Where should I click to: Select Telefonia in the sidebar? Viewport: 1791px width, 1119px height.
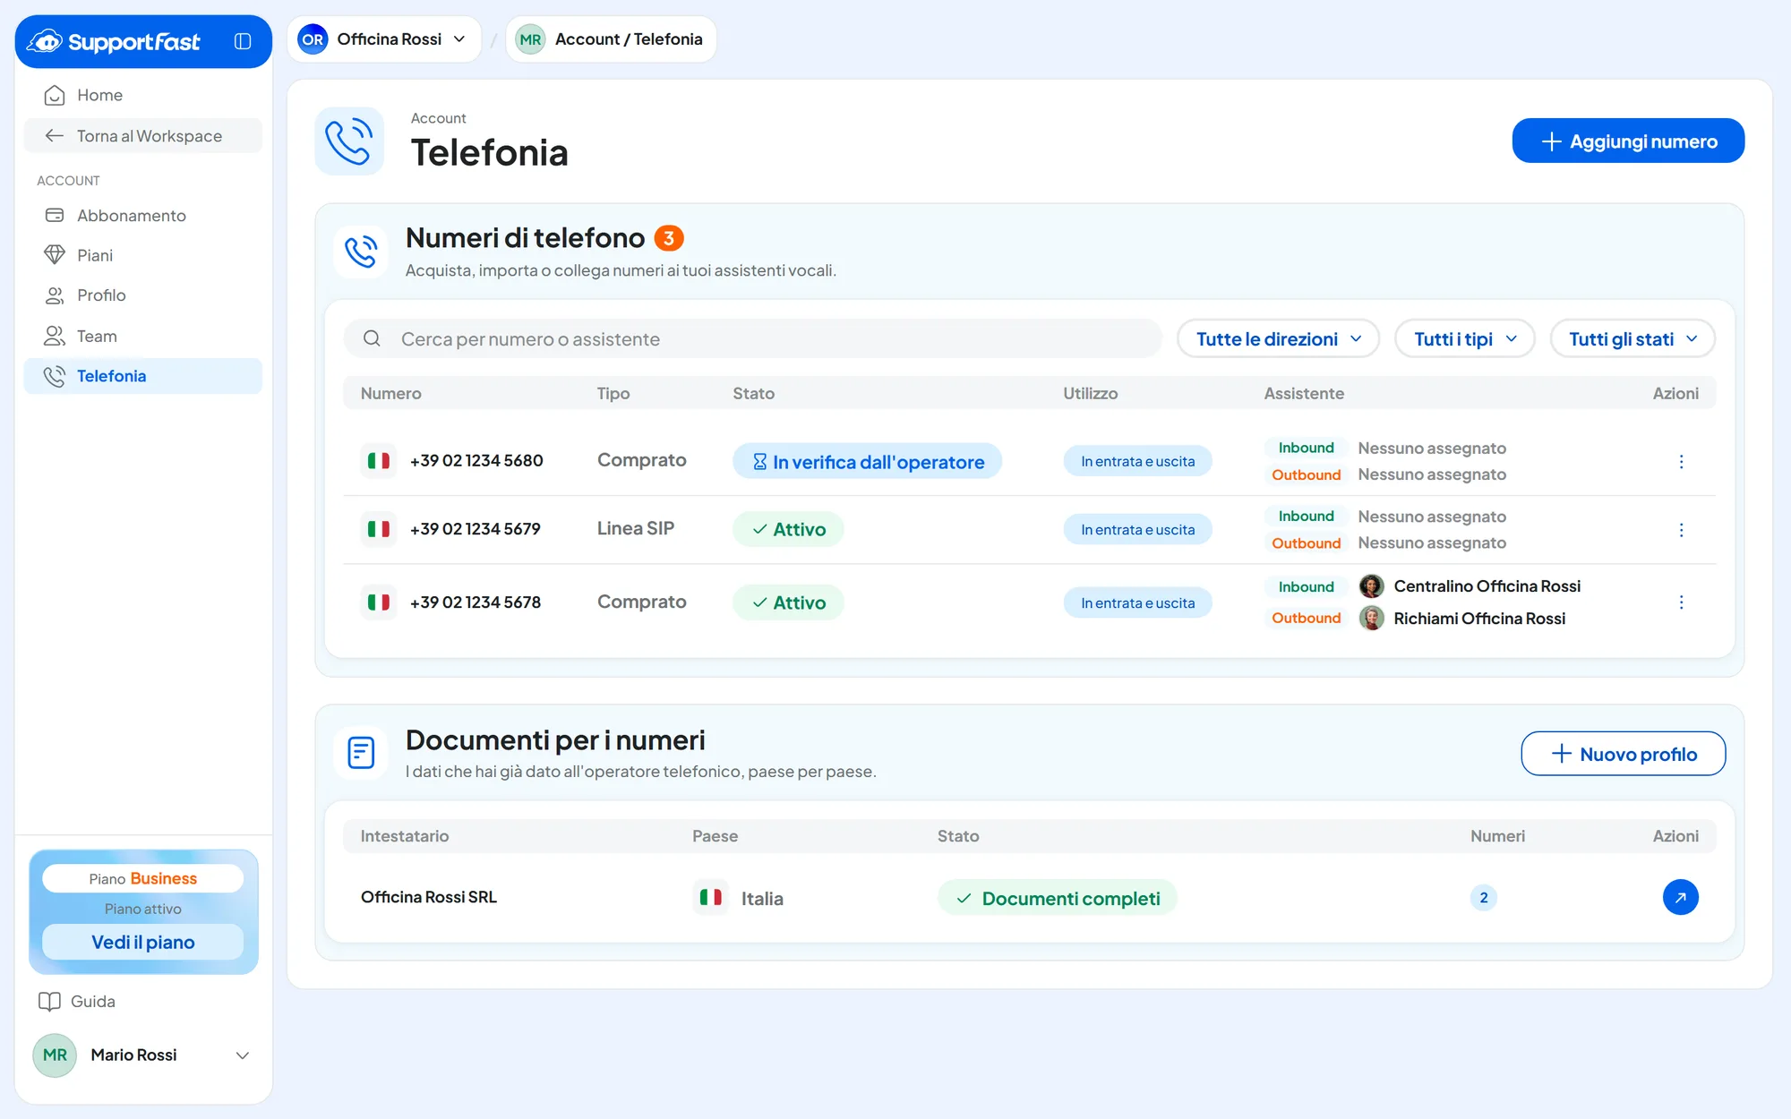coord(143,376)
